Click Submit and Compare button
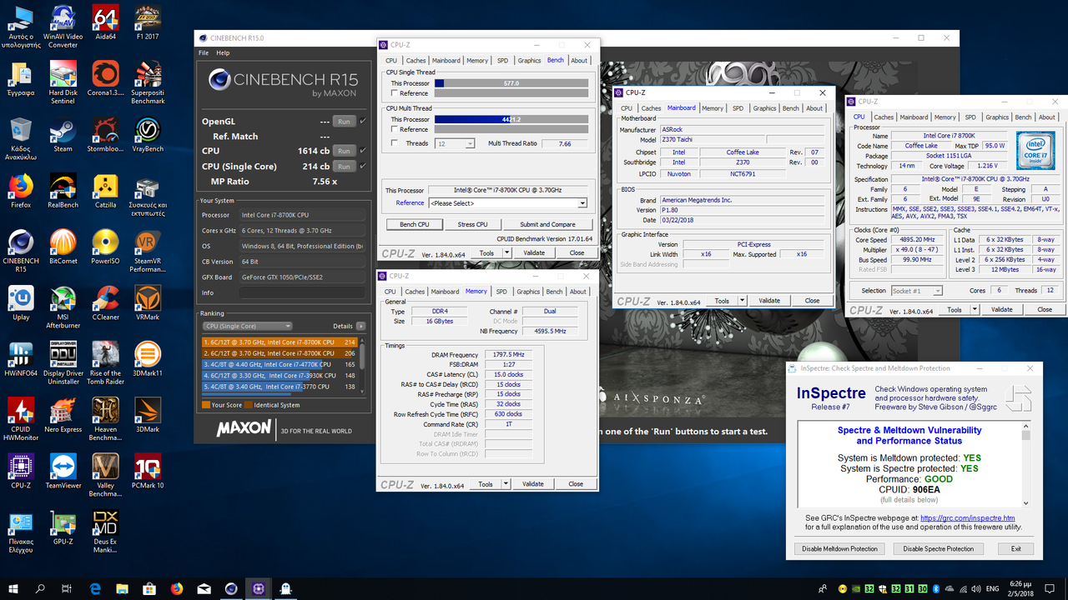Screen dimensions: 1068x600 coord(547,224)
